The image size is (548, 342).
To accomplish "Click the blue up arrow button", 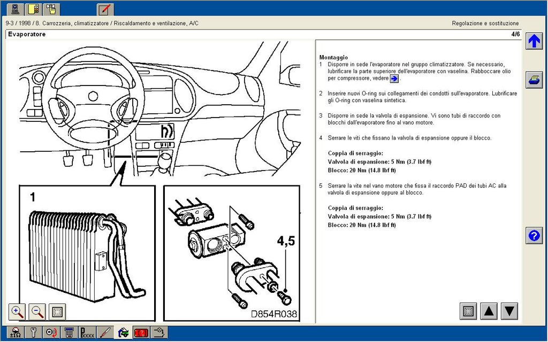I will tap(534, 41).
